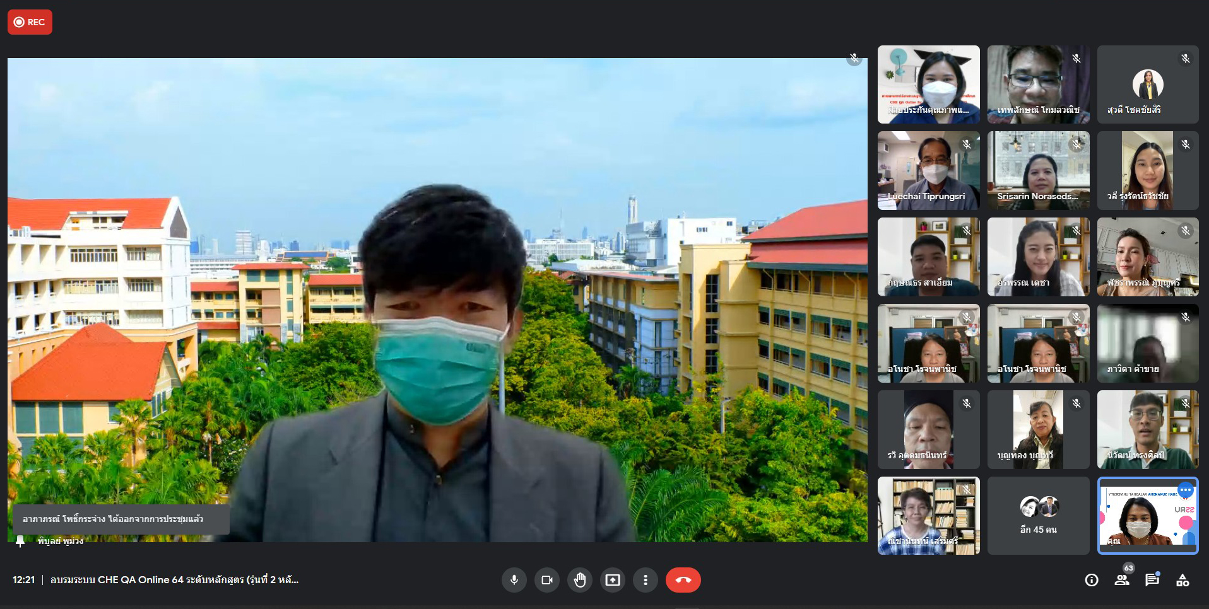The height and width of the screenshot is (609, 1209).
Task: Open the chat messages panel
Action: (1152, 581)
